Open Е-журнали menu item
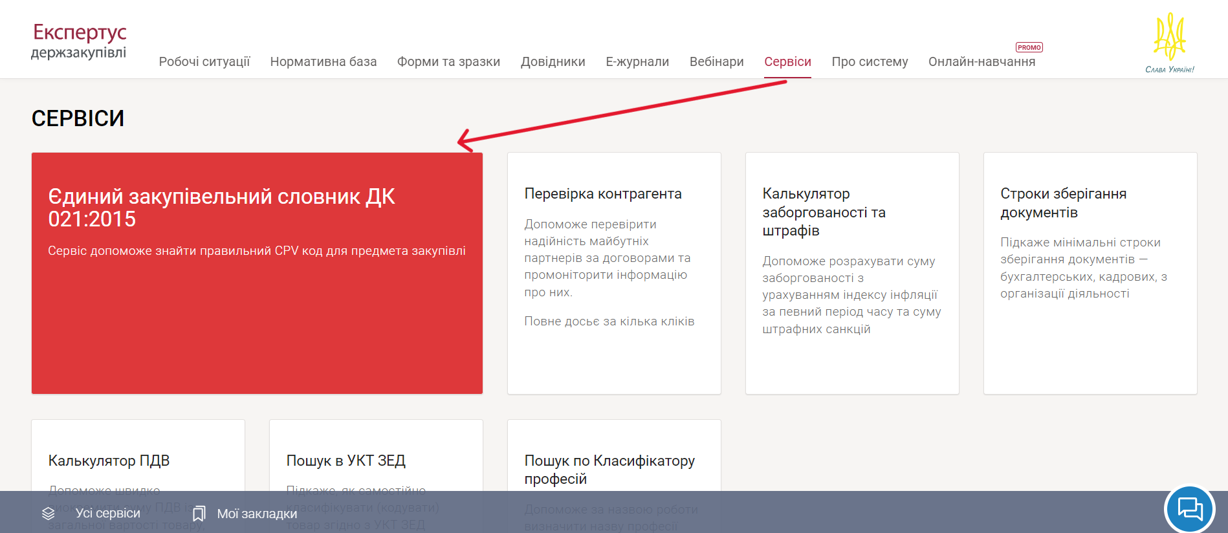 pos(637,62)
